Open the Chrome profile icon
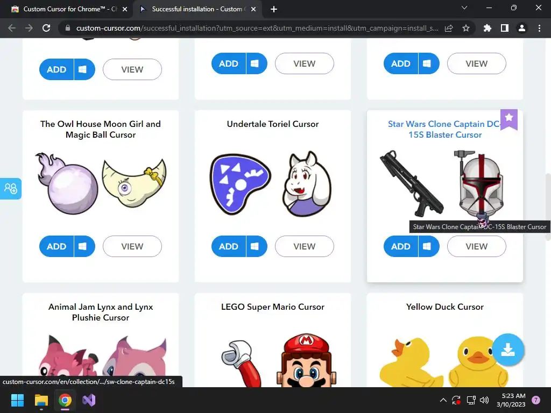This screenshot has width=551, height=413. coord(522,28)
